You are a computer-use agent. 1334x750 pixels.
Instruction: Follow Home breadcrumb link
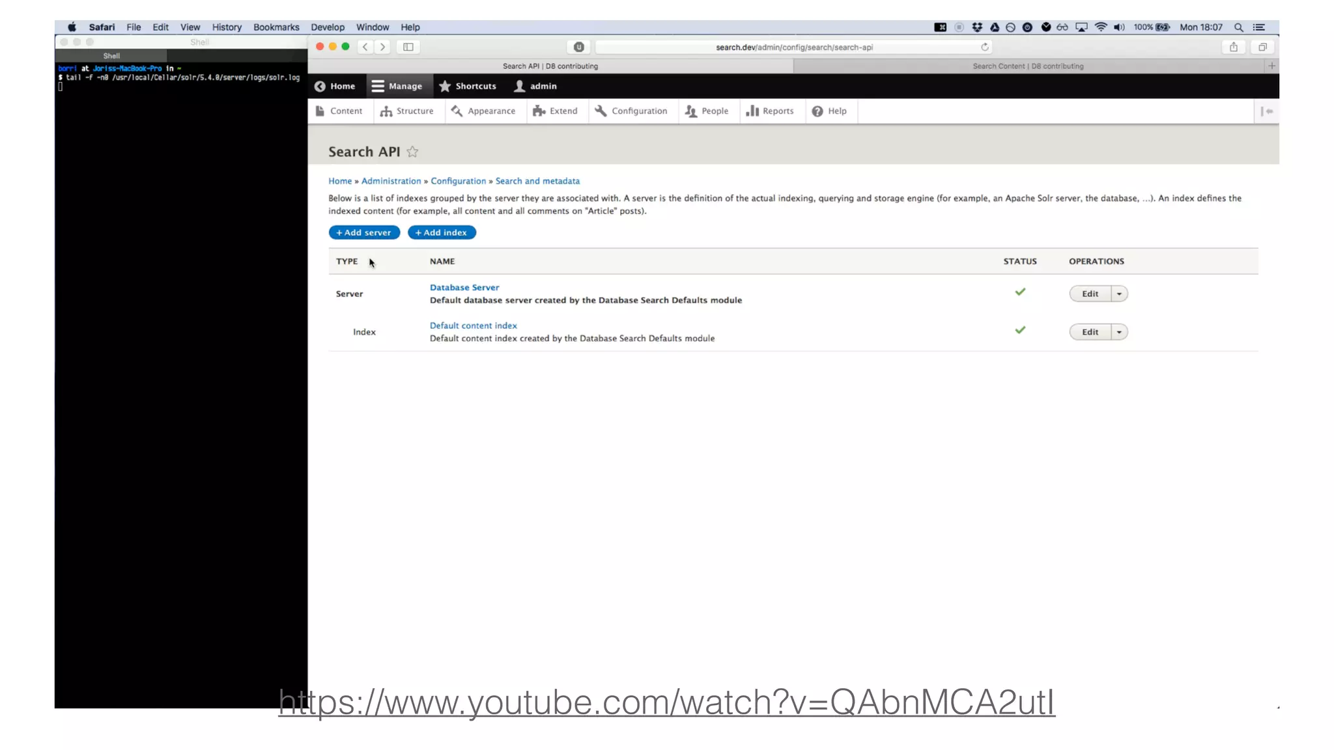pos(340,181)
